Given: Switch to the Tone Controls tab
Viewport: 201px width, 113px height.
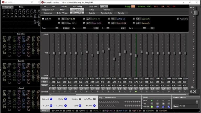Looking at the screenshot, I should pyautogui.click(x=106, y=13).
